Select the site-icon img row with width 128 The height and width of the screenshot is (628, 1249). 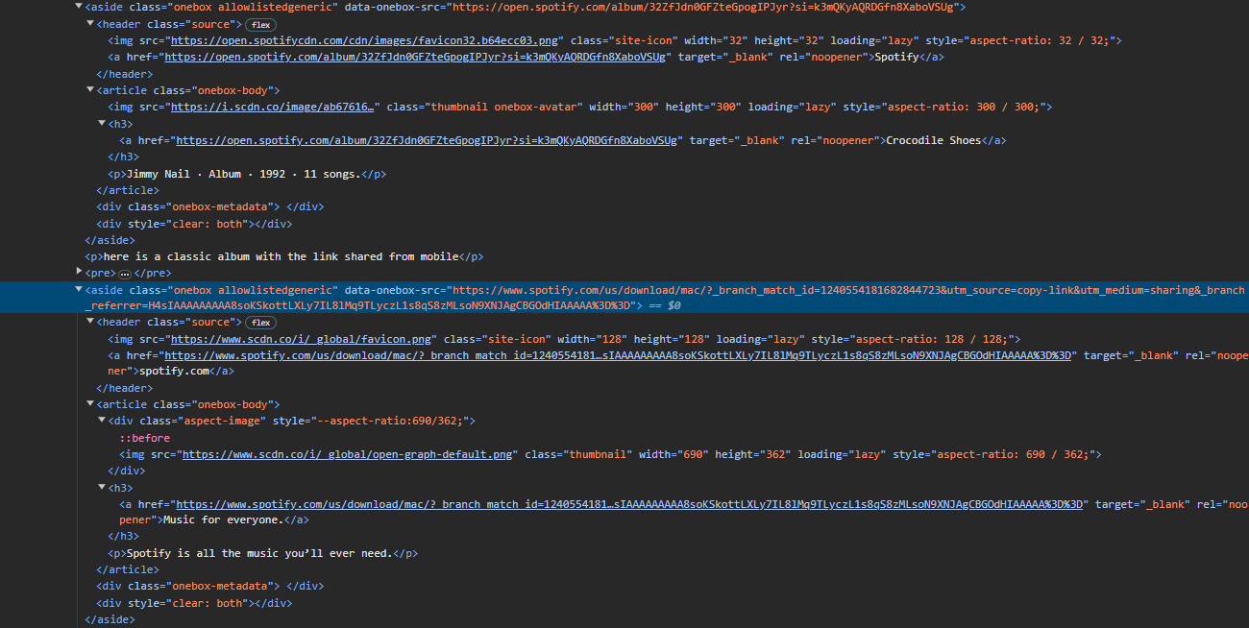[563, 339]
